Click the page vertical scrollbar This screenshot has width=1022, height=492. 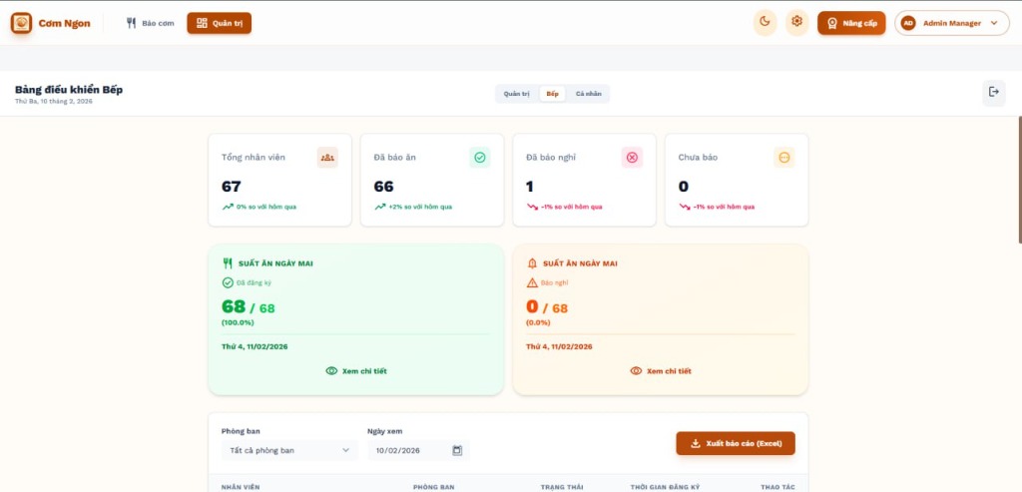(x=1019, y=180)
